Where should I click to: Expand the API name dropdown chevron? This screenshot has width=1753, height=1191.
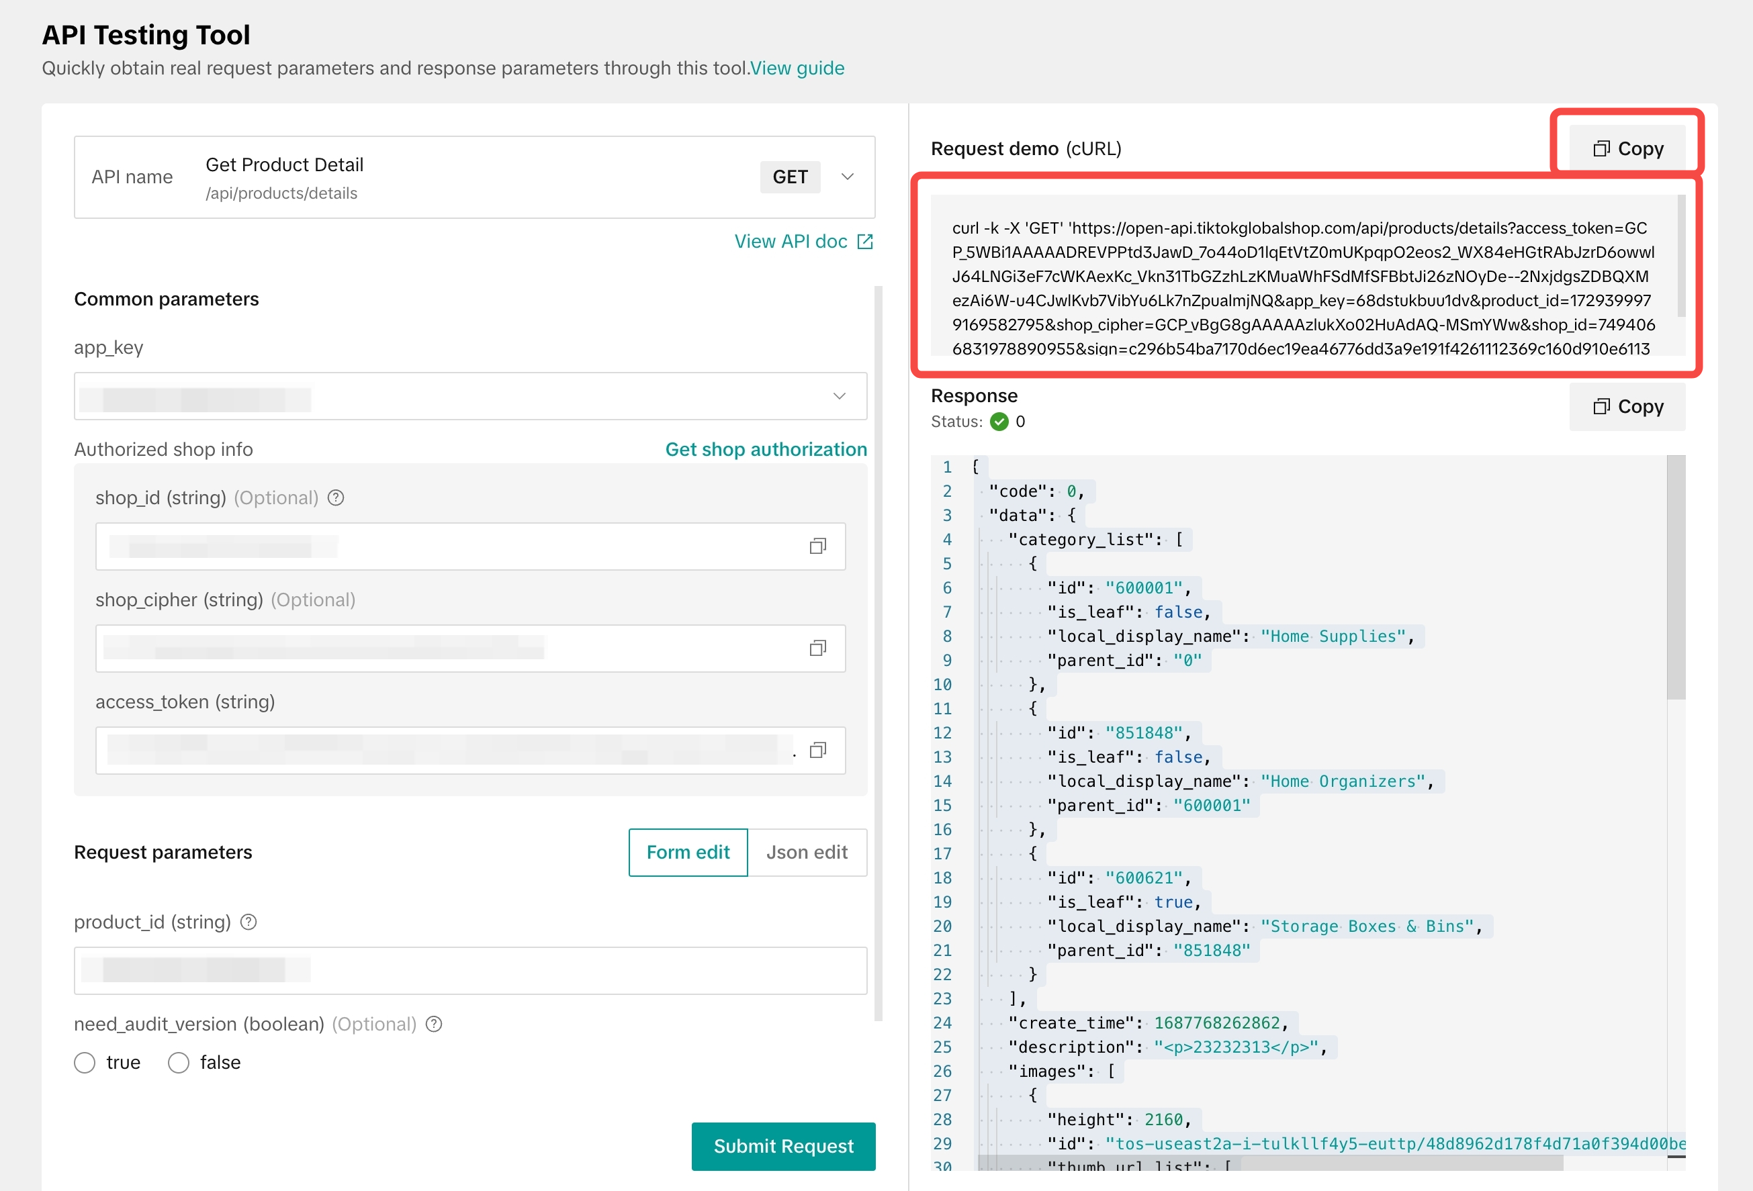coord(847,177)
